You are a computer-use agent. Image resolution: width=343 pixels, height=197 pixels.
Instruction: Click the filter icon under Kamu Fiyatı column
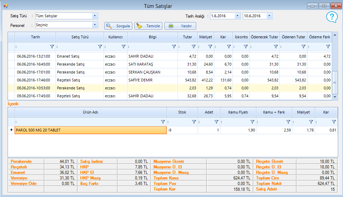point(252,122)
